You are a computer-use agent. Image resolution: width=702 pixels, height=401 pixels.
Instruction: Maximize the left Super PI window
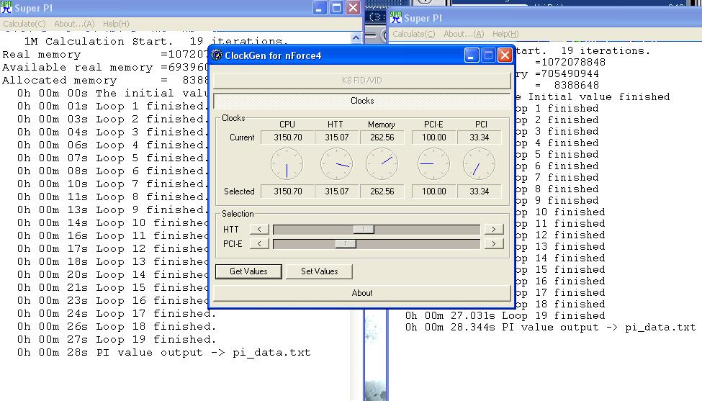(336, 8)
